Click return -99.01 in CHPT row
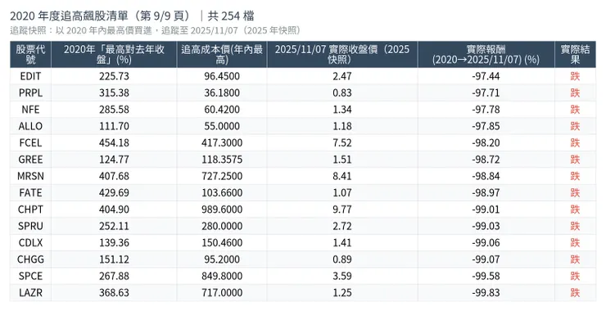This screenshot has width=606, height=311. tap(486, 209)
